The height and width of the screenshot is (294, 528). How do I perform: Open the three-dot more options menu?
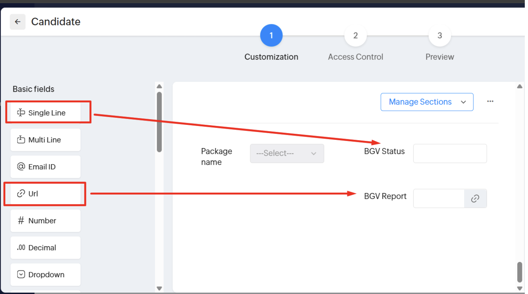tap(490, 101)
